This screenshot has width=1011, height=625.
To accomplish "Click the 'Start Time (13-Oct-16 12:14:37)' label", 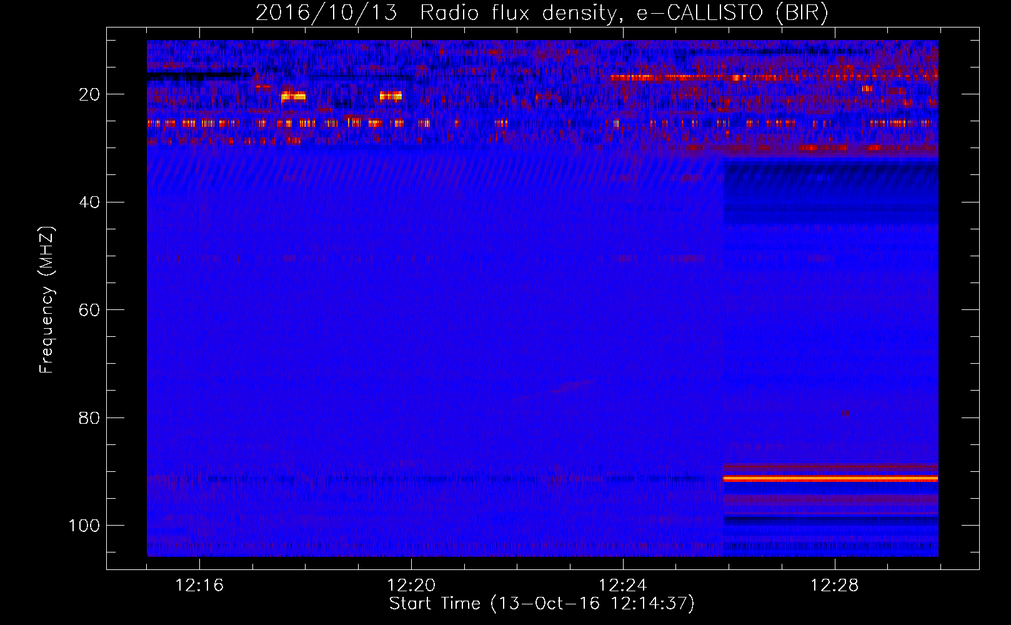I will coord(541,604).
